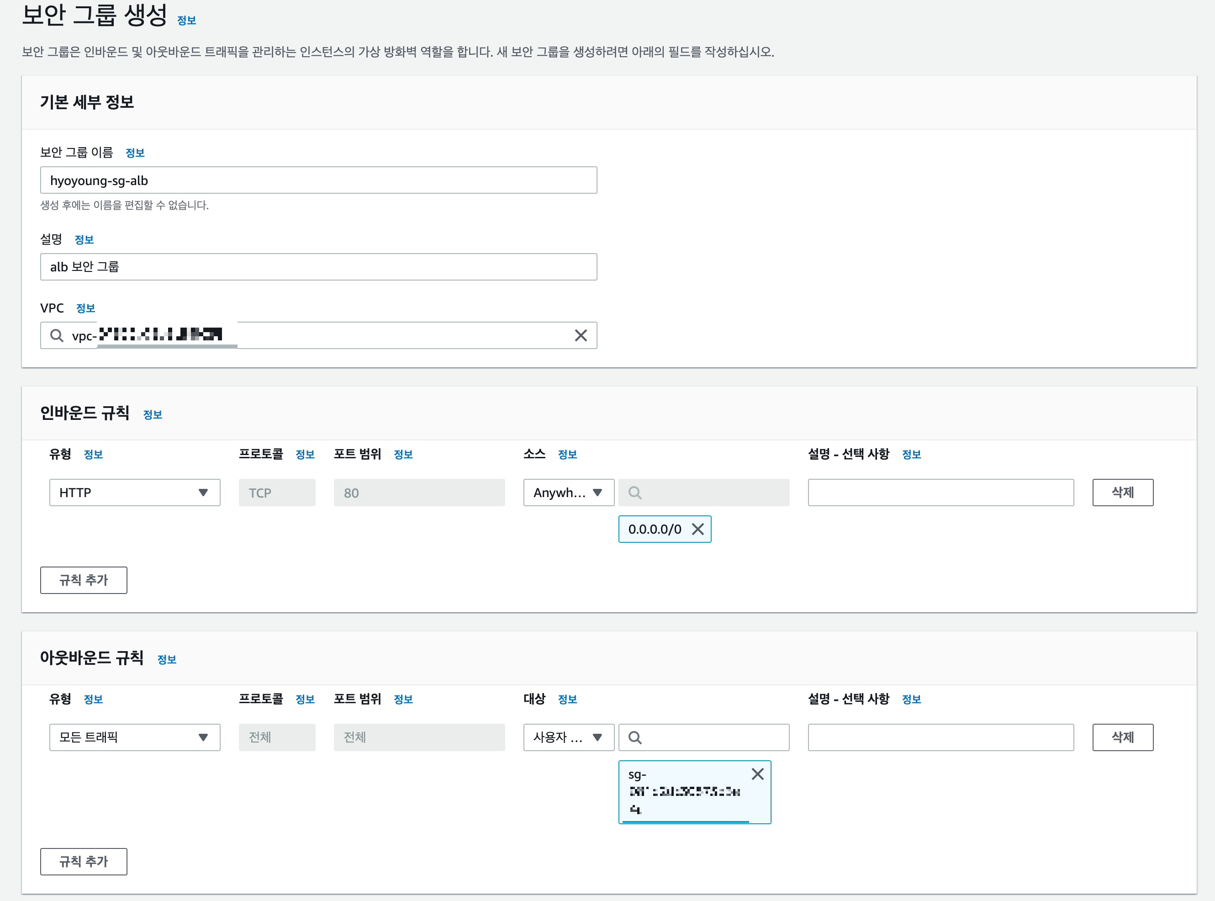Click search icon in VPC field
This screenshot has width=1215, height=901.
pyautogui.click(x=57, y=335)
